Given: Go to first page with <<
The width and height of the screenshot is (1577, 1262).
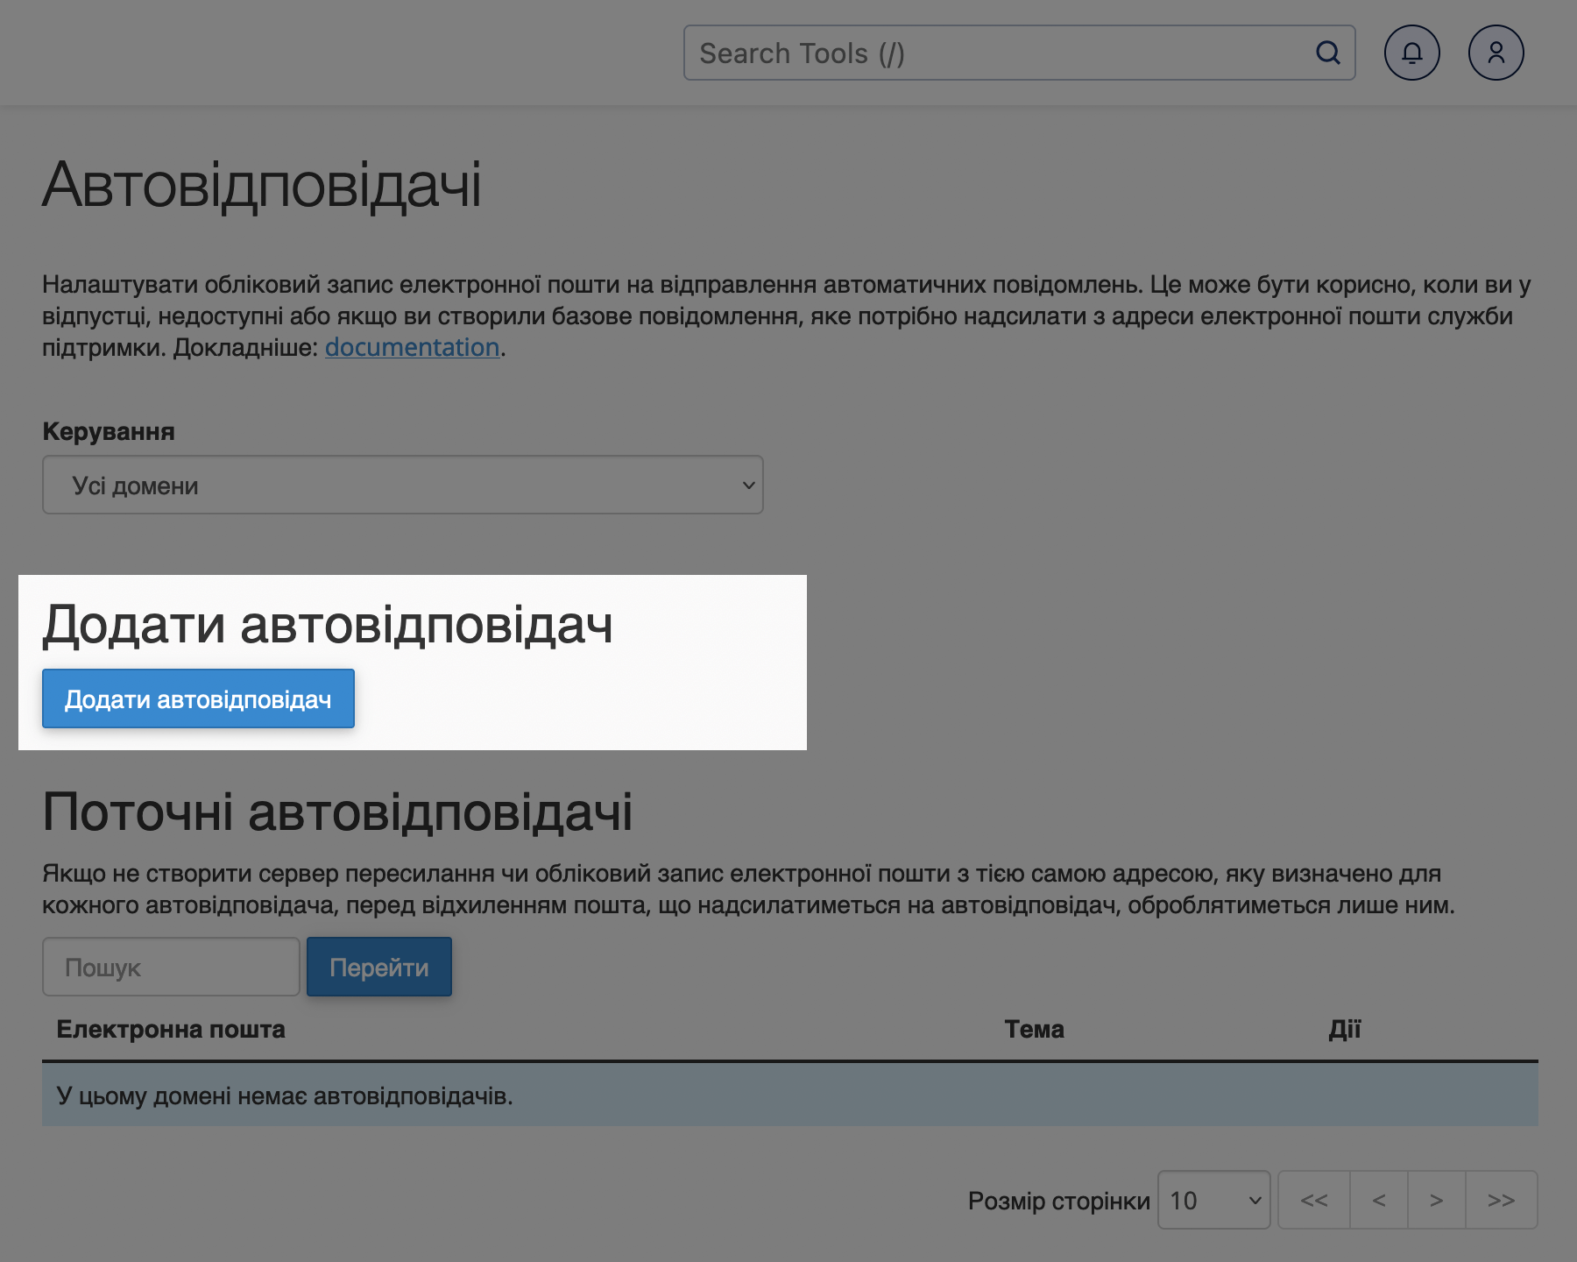Looking at the screenshot, I should pos(1314,1200).
